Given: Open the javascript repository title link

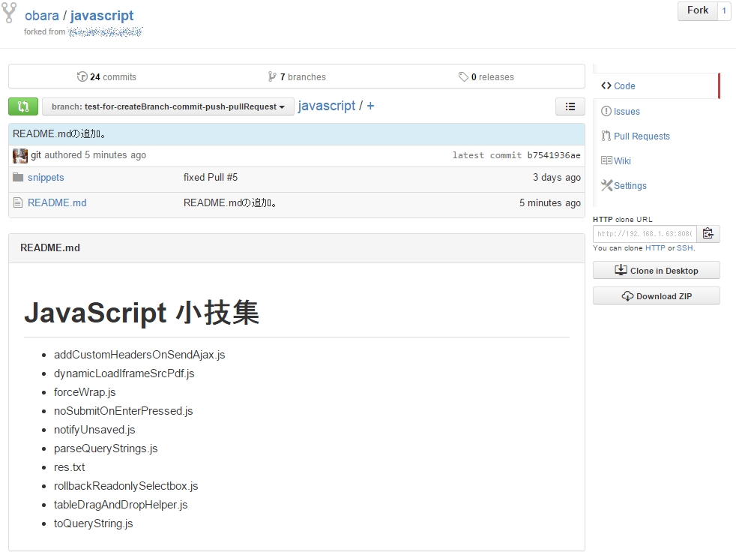Looking at the screenshot, I should click(x=102, y=16).
